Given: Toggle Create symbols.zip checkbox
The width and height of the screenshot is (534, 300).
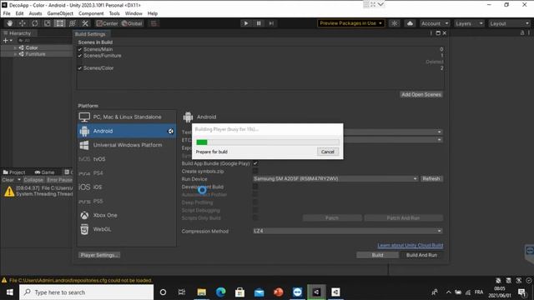Looking at the screenshot, I should click(x=255, y=171).
